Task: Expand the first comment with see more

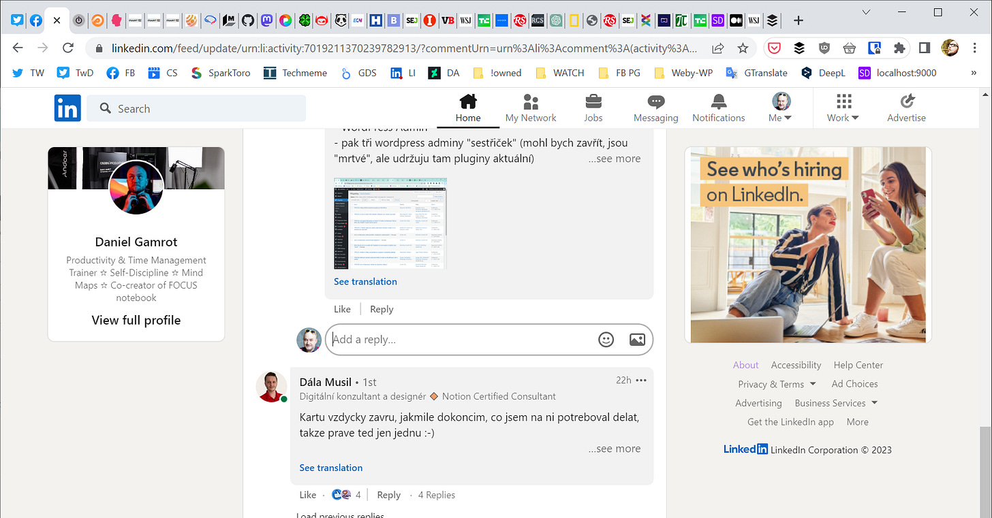Action: pos(614,159)
